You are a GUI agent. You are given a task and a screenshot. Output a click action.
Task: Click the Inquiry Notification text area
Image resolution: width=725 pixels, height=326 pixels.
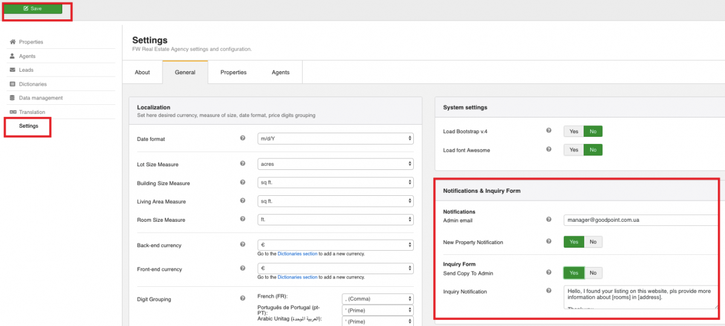pos(640,296)
